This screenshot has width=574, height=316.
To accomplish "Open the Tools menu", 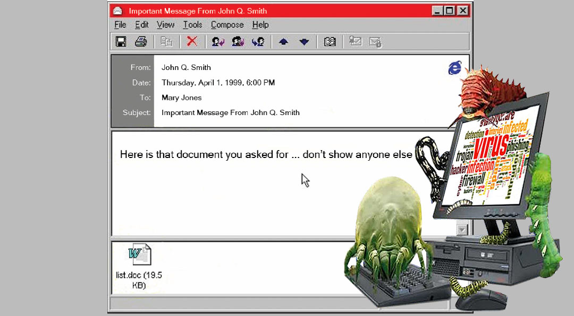I will [192, 25].
